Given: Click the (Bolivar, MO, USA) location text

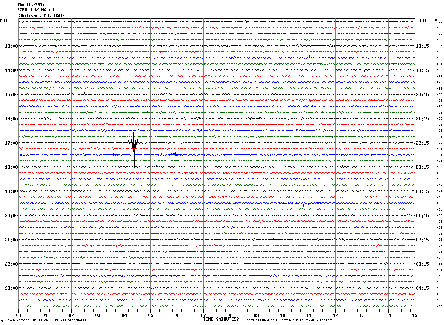Looking at the screenshot, I should 41,15.
